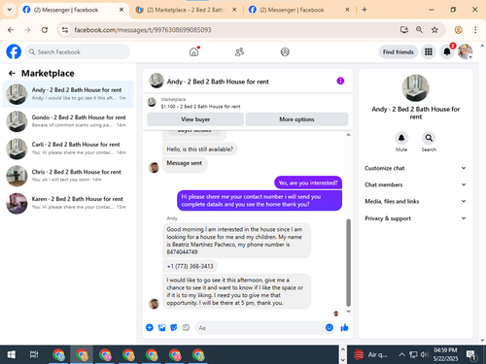The height and width of the screenshot is (364, 486).
Task: Open the Groups icon in top navigation
Action: [x=285, y=51]
